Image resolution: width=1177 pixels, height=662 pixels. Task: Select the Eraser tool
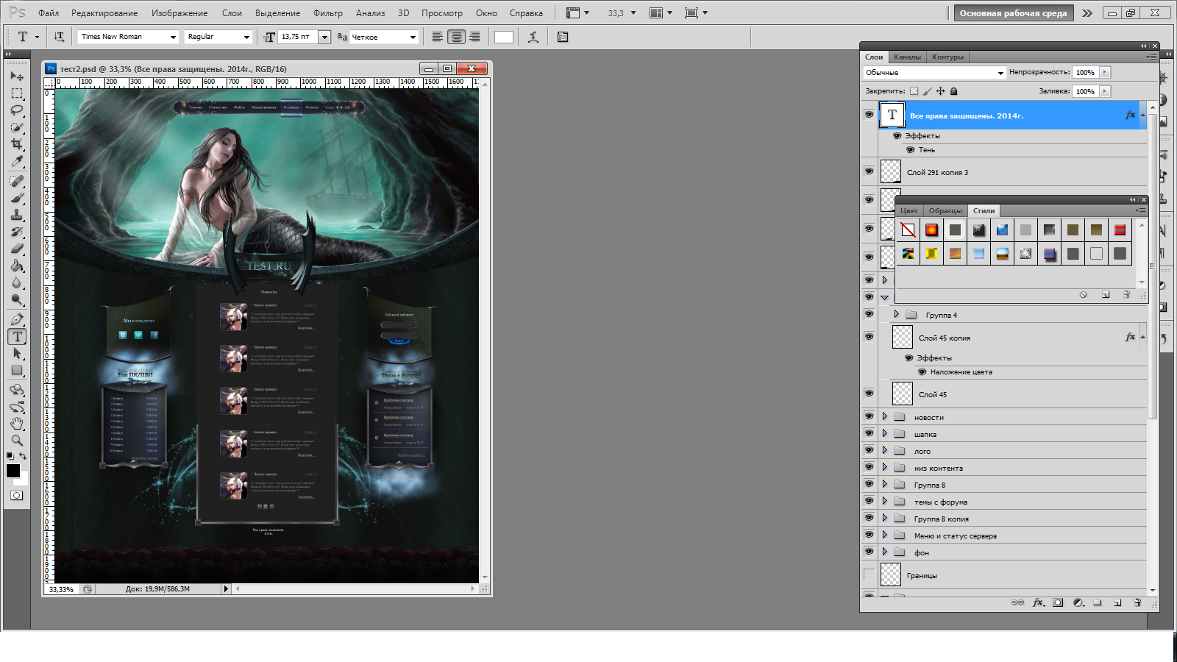(17, 249)
